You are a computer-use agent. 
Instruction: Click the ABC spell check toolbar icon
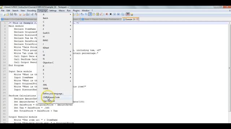[128, 14]
